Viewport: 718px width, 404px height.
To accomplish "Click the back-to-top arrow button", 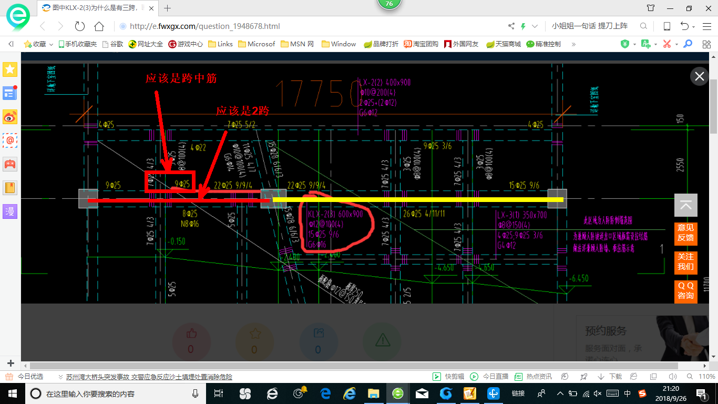I will pyautogui.click(x=686, y=205).
